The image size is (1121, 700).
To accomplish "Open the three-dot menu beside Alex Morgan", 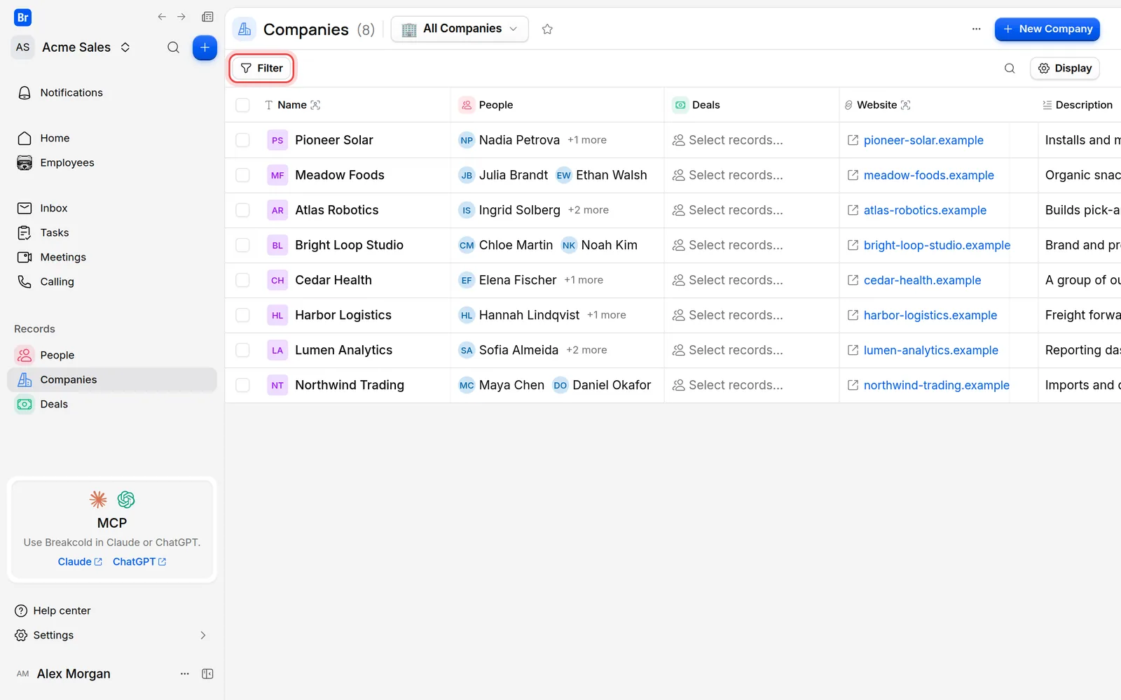I will [x=184, y=673].
